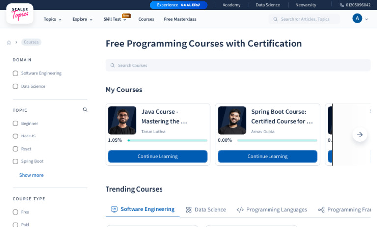Image resolution: width=377 pixels, height=227 pixels.
Task: Tick the React topic checkbox
Action: (15, 149)
